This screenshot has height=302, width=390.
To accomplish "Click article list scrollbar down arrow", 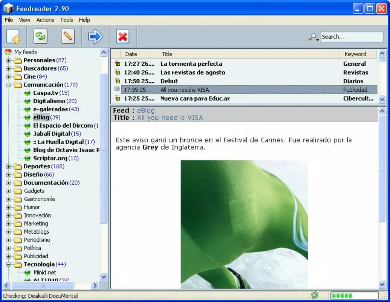I will [382, 99].
